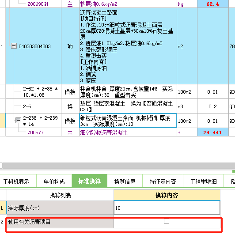Edit the 实际厚度(cm) value field showing 10
This screenshot has width=235, height=242.
167,208
